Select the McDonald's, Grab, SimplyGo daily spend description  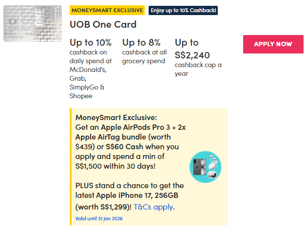tap(91, 74)
